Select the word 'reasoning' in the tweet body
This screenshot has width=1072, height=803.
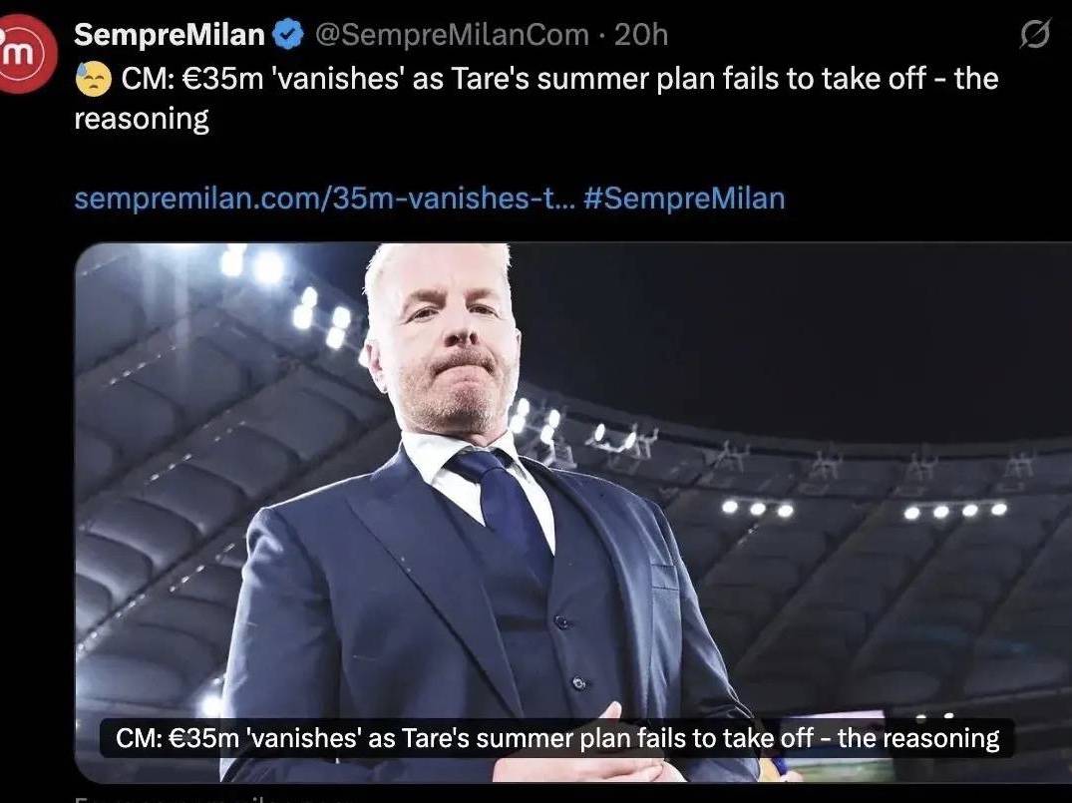coord(142,119)
